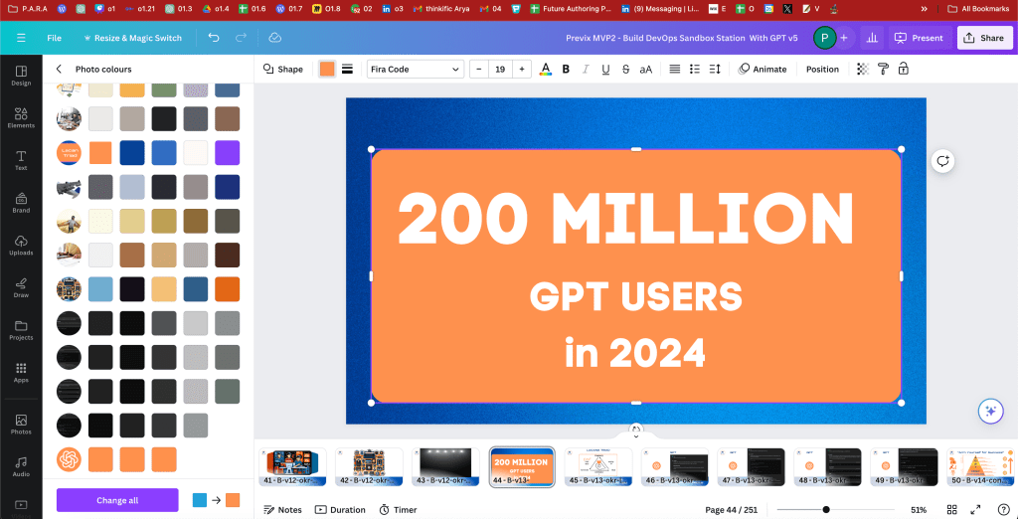
Task: Open the Uploads side panel
Action: (x=21, y=245)
